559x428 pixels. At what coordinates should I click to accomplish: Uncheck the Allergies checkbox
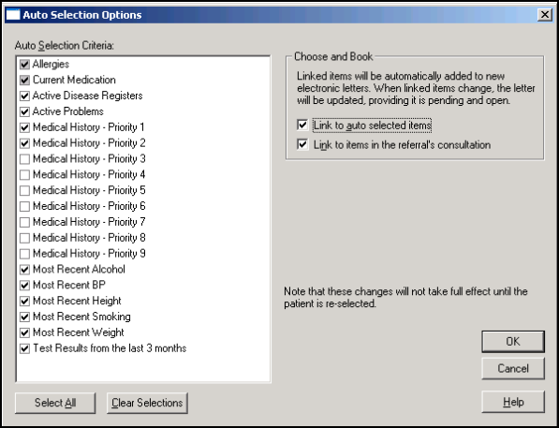click(24, 65)
